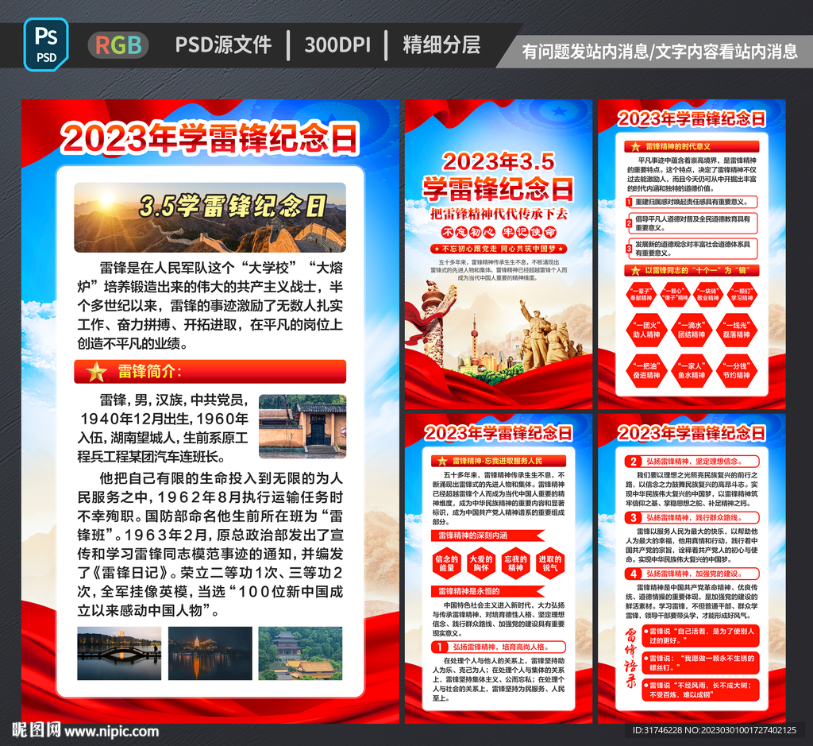Viewport: 813px width, 746px height.
Task: Click 倡导平凡人道德对普及全民道德教育 item
Action: (x=692, y=223)
